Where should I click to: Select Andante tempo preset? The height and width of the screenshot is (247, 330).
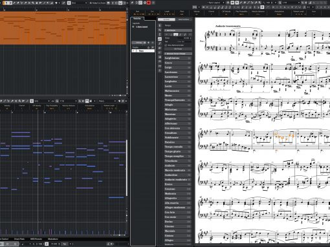point(178,166)
